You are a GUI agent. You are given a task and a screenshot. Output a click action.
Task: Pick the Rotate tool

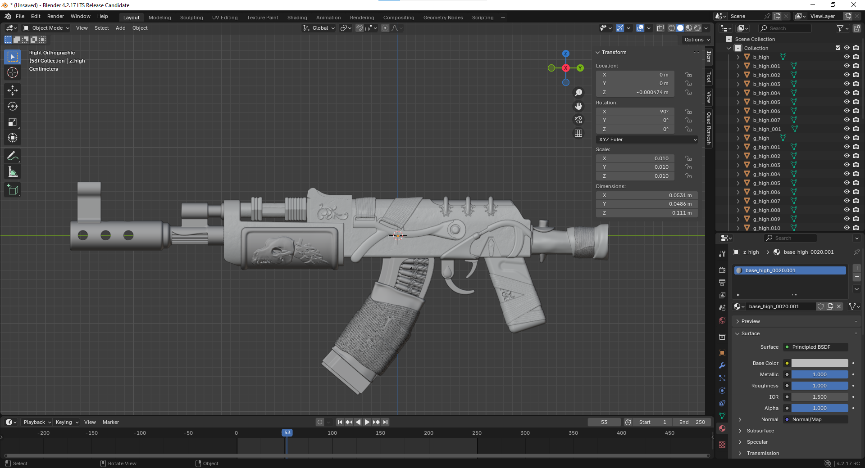point(13,106)
